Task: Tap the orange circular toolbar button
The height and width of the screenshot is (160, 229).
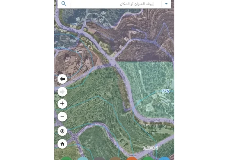Action: tap(132, 159)
